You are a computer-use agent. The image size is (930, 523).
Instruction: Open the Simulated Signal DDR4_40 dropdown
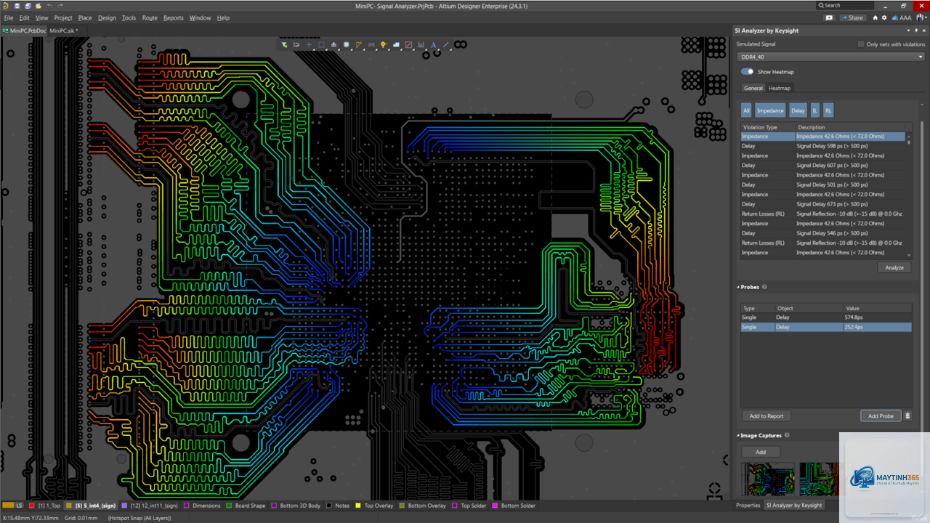(x=830, y=57)
